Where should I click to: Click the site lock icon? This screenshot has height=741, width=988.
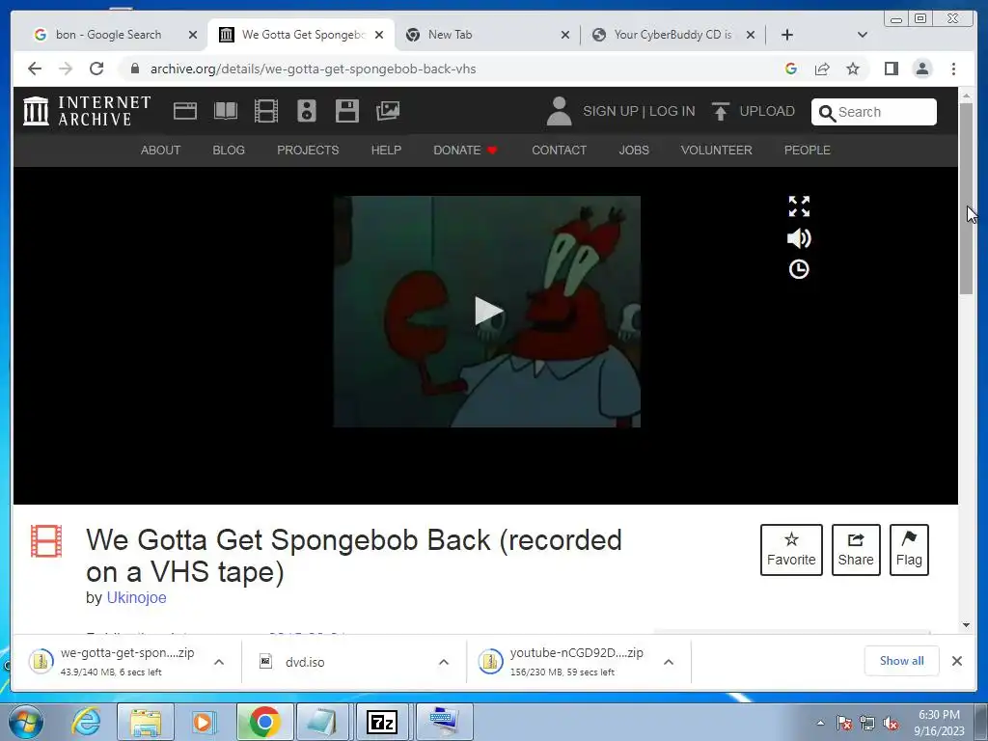click(135, 69)
